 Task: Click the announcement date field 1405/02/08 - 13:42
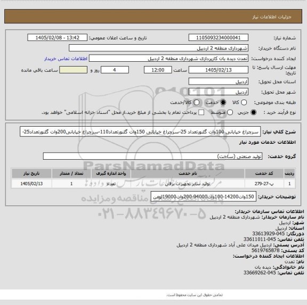pos(58,38)
